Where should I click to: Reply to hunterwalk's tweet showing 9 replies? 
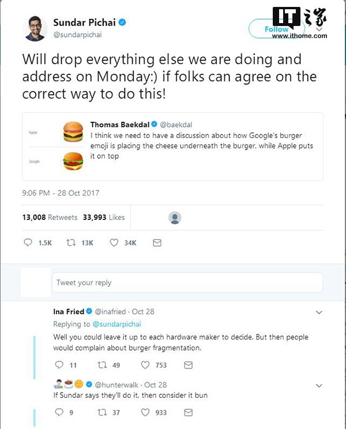(58, 412)
